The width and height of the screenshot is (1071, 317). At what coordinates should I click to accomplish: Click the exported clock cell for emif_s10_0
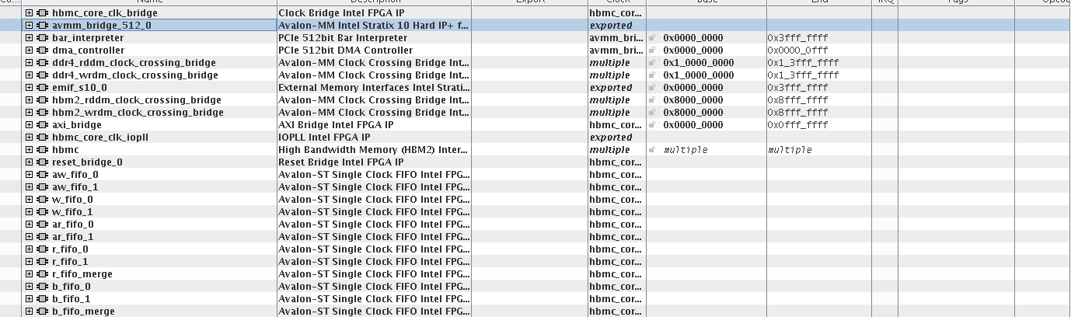(x=611, y=88)
